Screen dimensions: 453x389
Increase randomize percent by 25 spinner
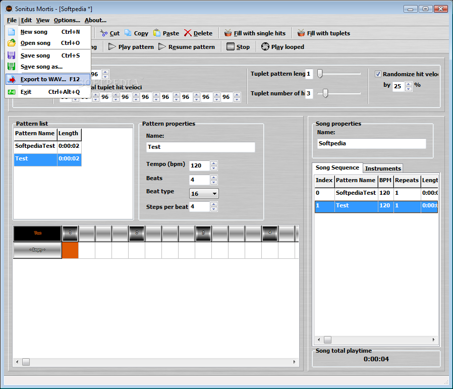tap(409, 84)
